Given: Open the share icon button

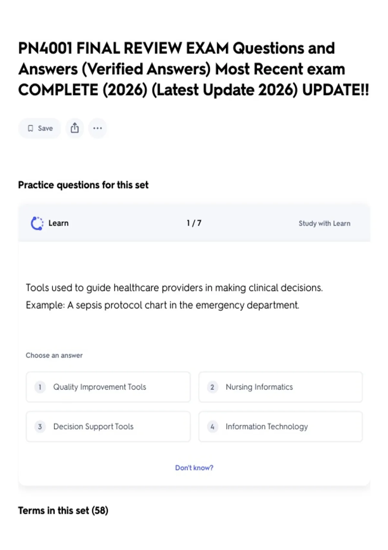Looking at the screenshot, I should (75, 128).
